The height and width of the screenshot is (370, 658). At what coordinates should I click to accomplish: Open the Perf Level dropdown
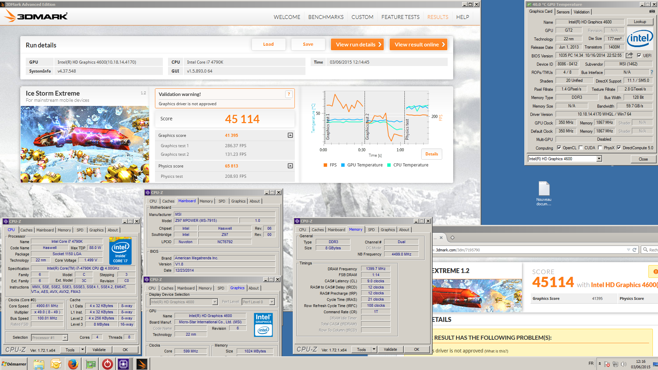click(272, 302)
